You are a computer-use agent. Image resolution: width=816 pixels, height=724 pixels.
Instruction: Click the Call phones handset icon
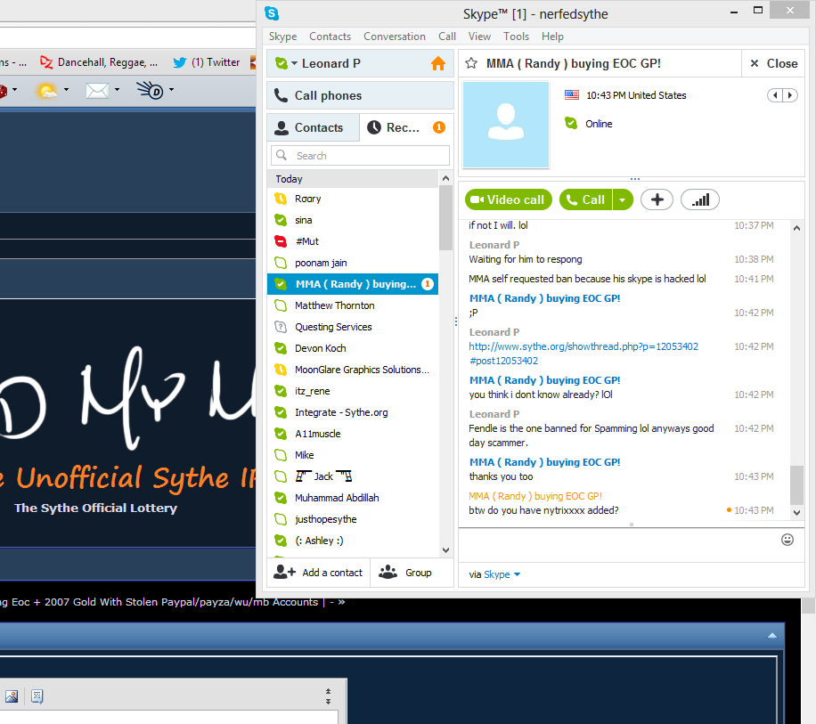click(281, 95)
